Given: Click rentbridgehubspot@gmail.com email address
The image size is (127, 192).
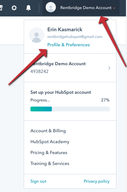Looking at the screenshot, I should (75, 37).
